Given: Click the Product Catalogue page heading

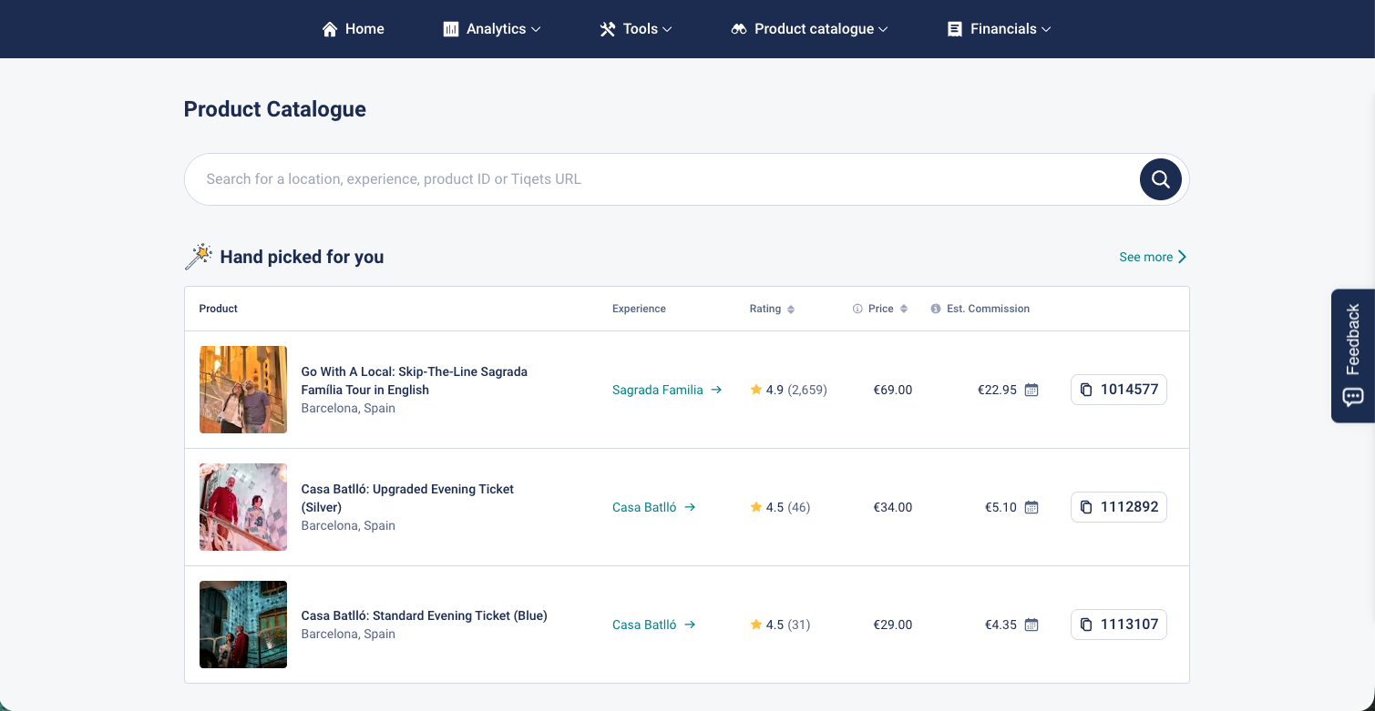Looking at the screenshot, I should (275, 109).
